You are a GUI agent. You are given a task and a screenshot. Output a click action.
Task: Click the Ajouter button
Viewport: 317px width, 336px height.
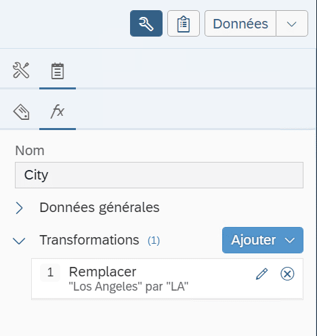click(263, 240)
